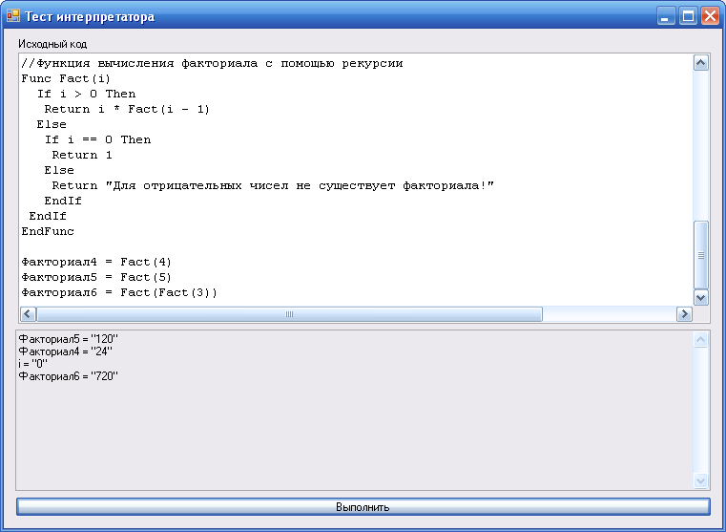Click the right arrow of the horizontal scrollbar
The image size is (726, 532).
coord(684,314)
